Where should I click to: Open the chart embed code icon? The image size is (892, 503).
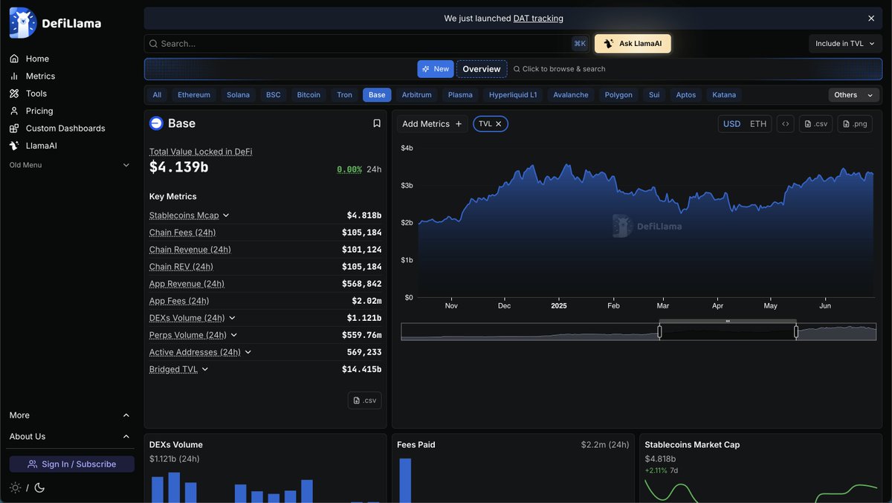pos(785,123)
